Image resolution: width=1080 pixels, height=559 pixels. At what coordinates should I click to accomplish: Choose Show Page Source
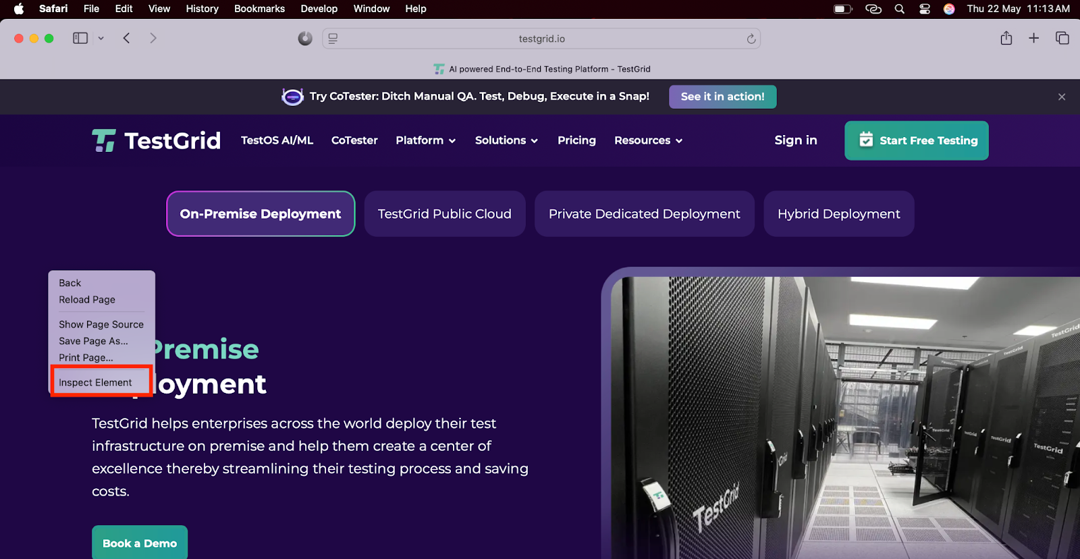(102, 325)
